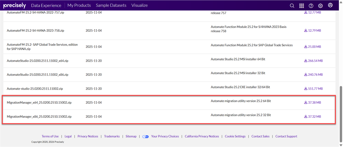Click description 'Automate Studio 25.2 EXE installer 32/64 Bit'

coord(240,87)
